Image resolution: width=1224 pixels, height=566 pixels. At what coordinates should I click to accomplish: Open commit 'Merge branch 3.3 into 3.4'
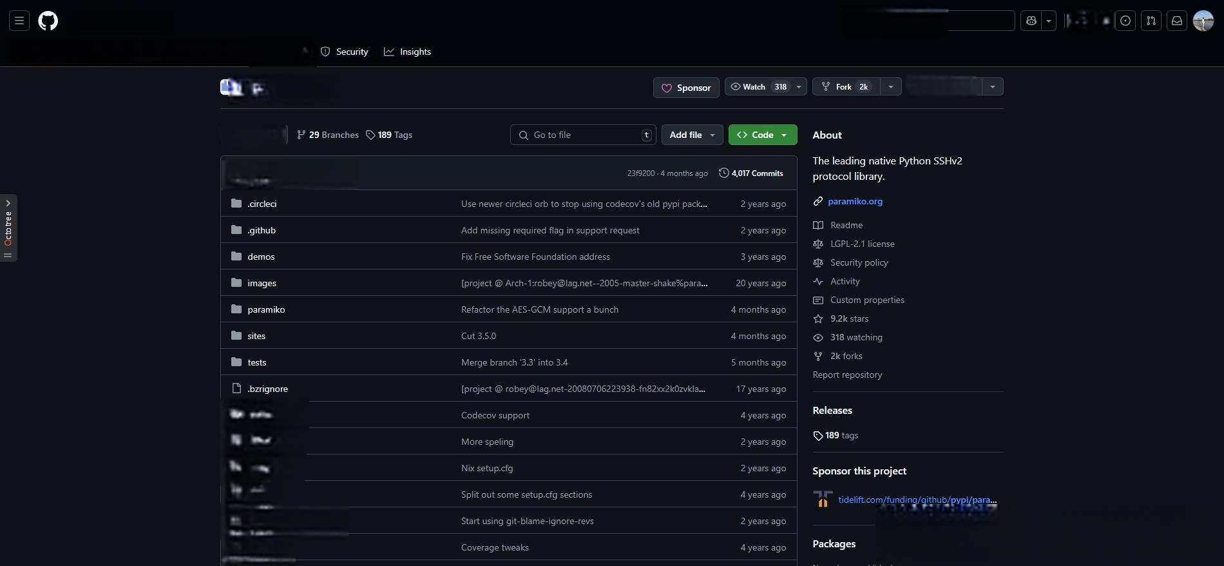point(515,362)
